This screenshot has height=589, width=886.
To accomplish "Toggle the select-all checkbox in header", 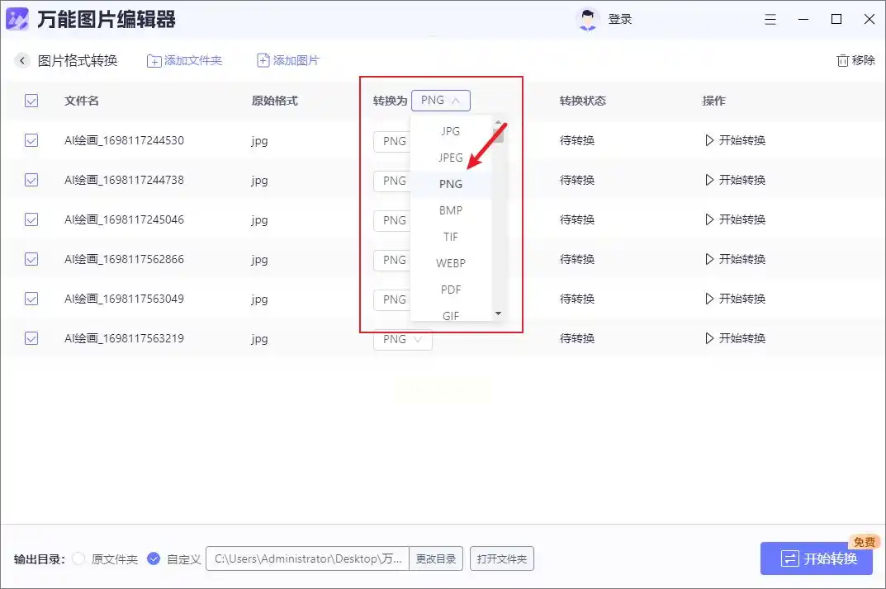I will [31, 101].
